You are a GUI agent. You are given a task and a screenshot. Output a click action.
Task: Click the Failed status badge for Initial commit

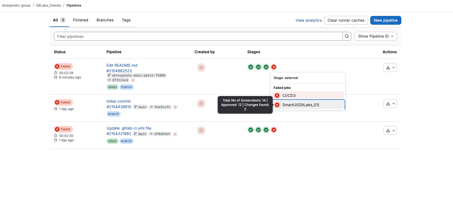click(x=63, y=102)
